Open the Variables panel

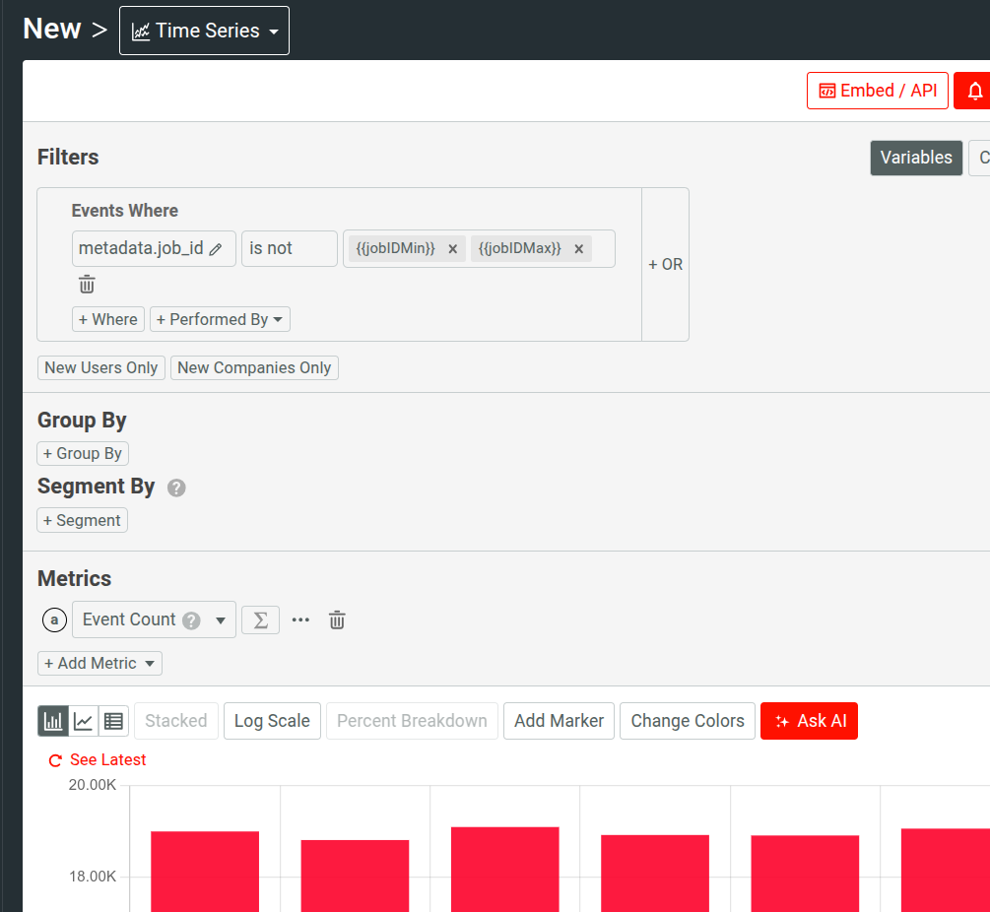916,158
